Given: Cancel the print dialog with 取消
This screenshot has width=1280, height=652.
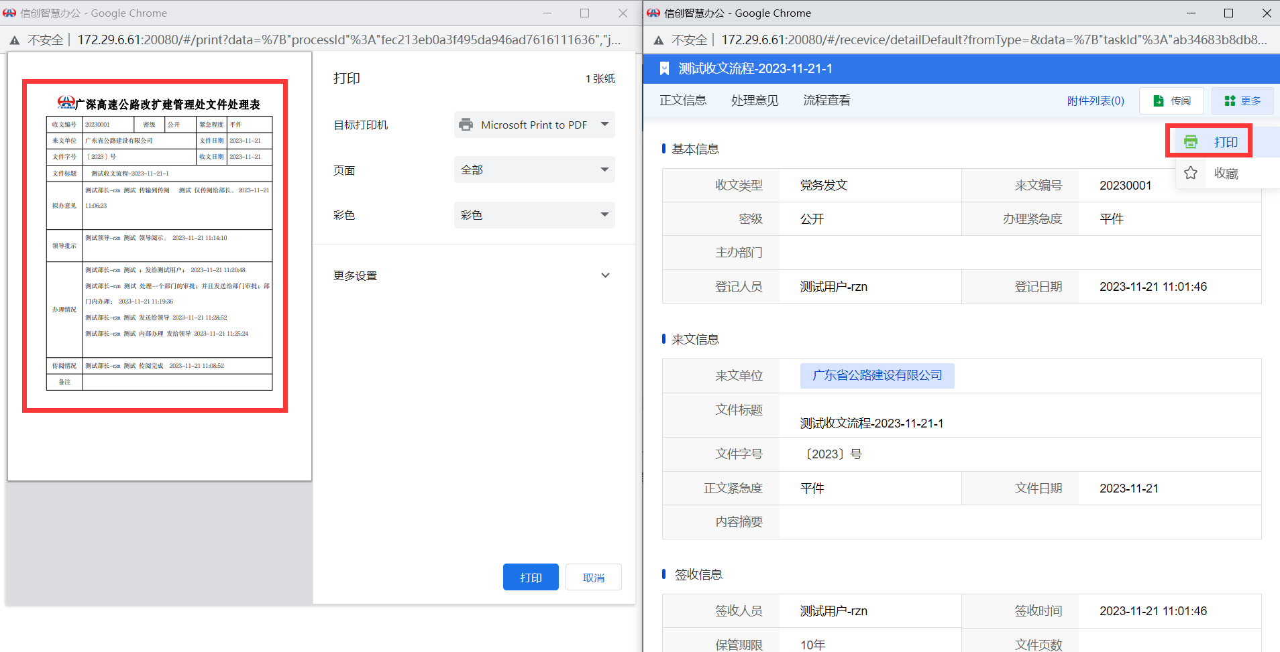Looking at the screenshot, I should [x=594, y=577].
